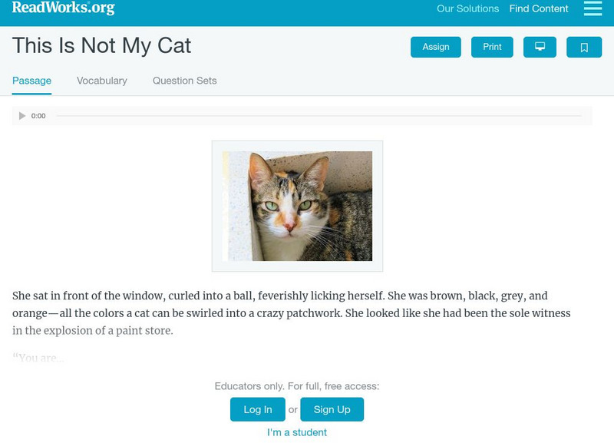Switch to the Passage tab

point(31,81)
